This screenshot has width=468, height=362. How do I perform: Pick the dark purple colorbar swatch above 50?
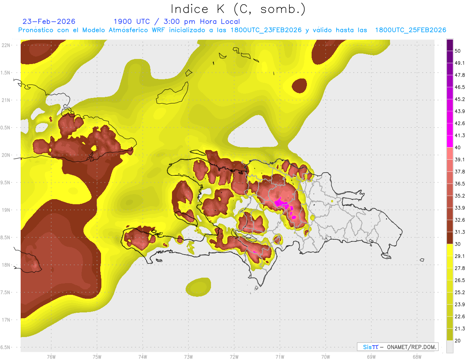pyautogui.click(x=450, y=45)
